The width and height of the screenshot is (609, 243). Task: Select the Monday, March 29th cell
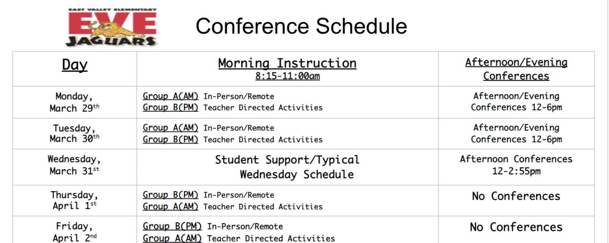coord(74,102)
